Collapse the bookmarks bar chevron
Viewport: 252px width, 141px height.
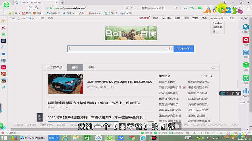3,13
